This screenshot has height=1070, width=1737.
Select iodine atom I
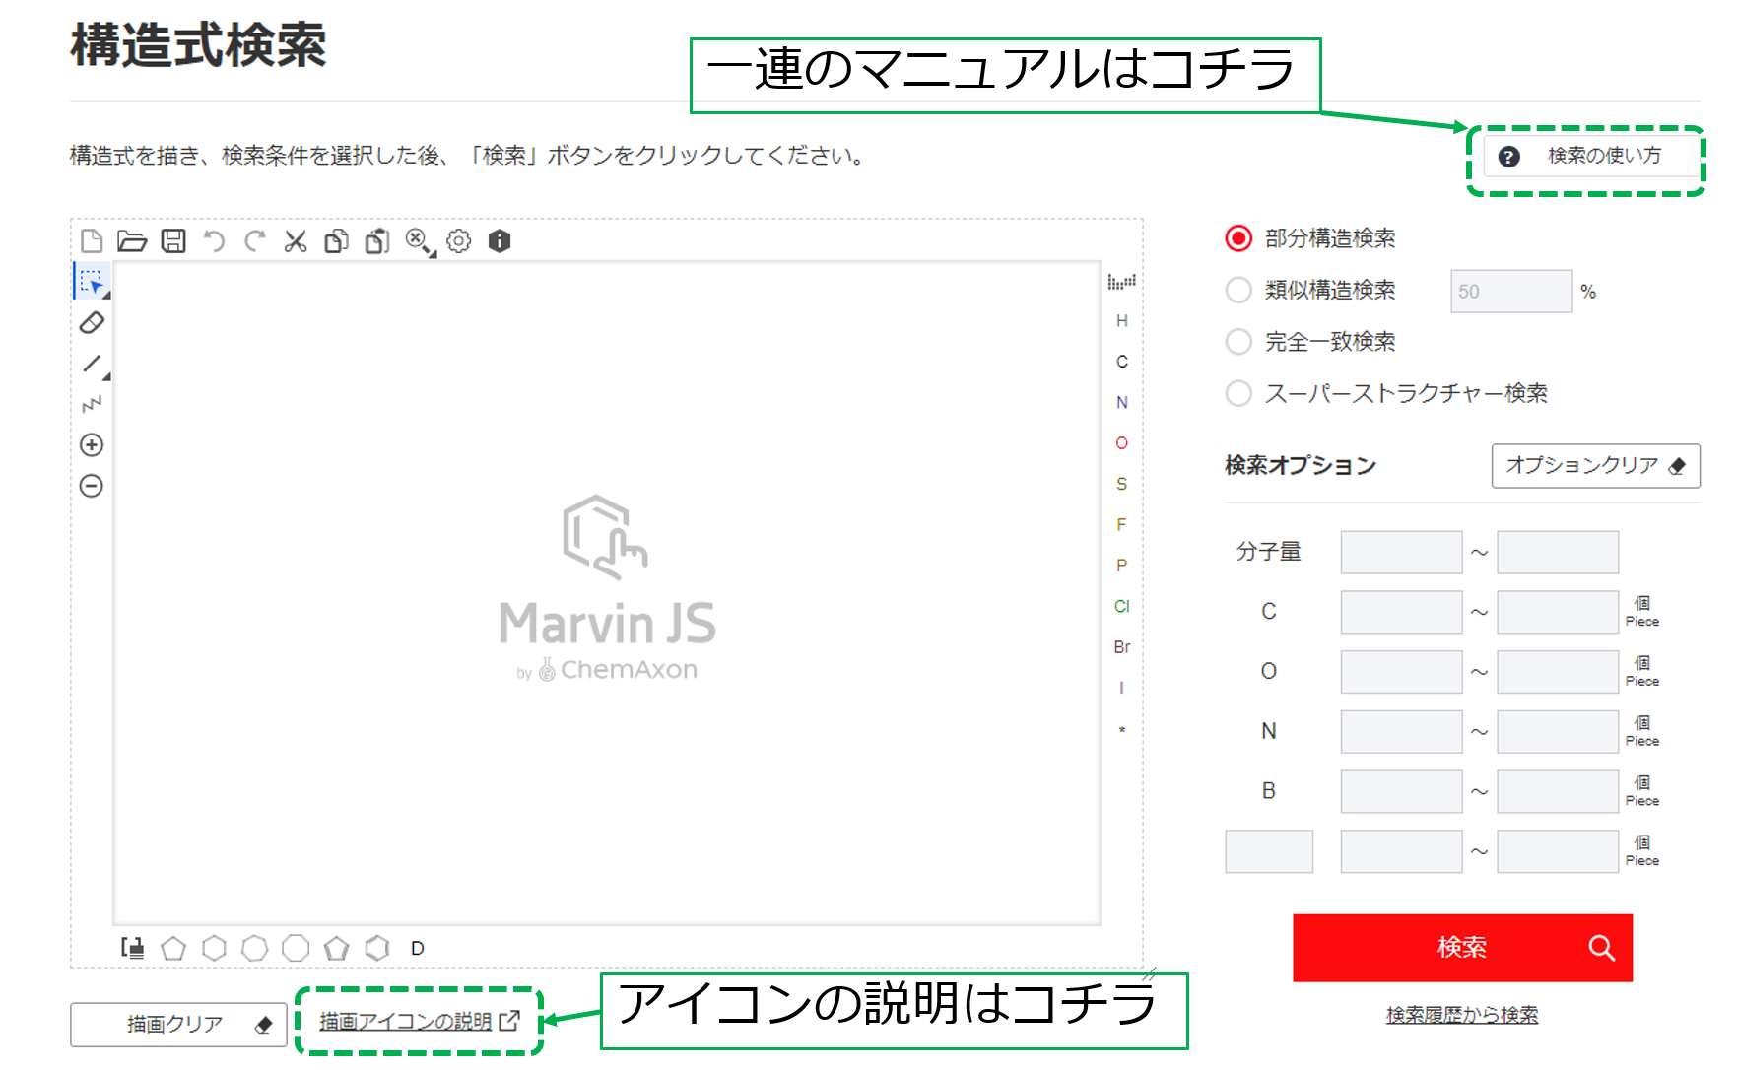1121,688
